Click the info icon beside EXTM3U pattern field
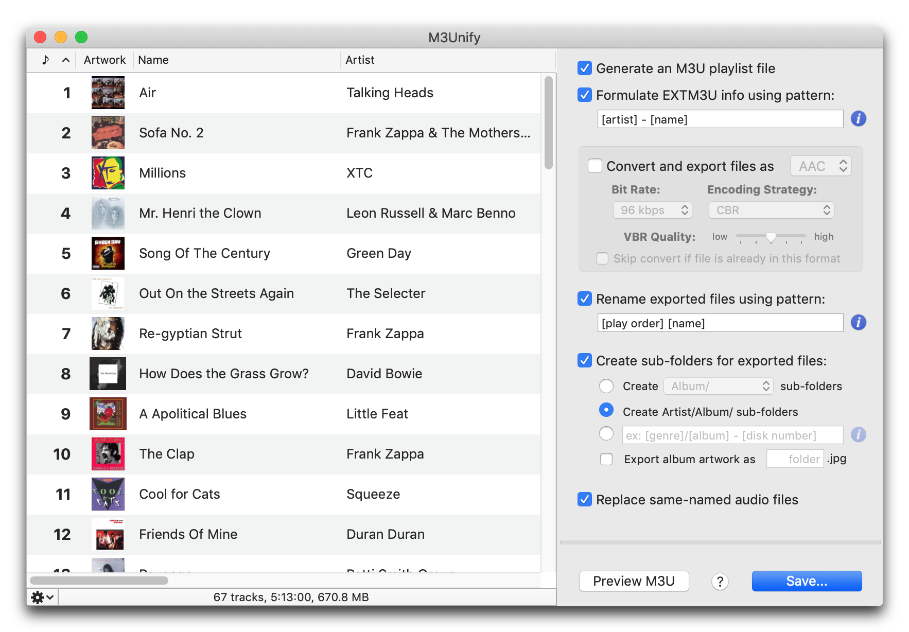Image resolution: width=909 pixels, height=632 pixels. [858, 119]
